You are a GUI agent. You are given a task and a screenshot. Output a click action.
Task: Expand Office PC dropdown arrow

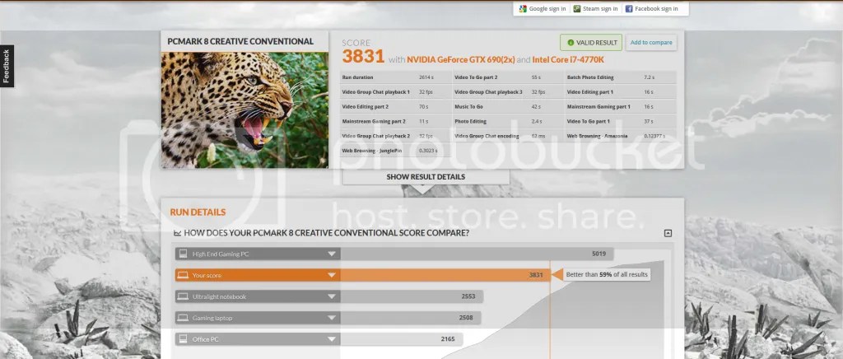click(x=332, y=339)
